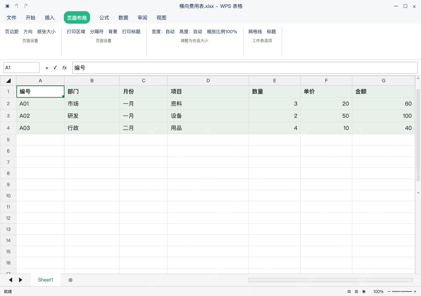Click the select-all corner triangle
Viewport: 421px width, 296px height.
(8, 81)
